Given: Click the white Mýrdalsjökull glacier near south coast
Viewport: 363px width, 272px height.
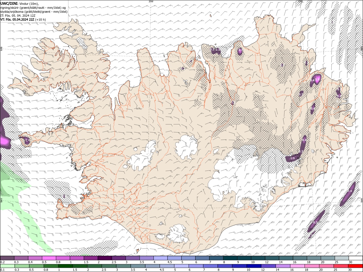Looking at the screenshot, I should pyautogui.click(x=178, y=234).
